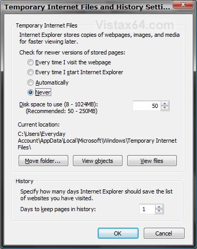The width and height of the screenshot is (197, 249).
Task: Click the View files button
Action: click(x=152, y=161)
